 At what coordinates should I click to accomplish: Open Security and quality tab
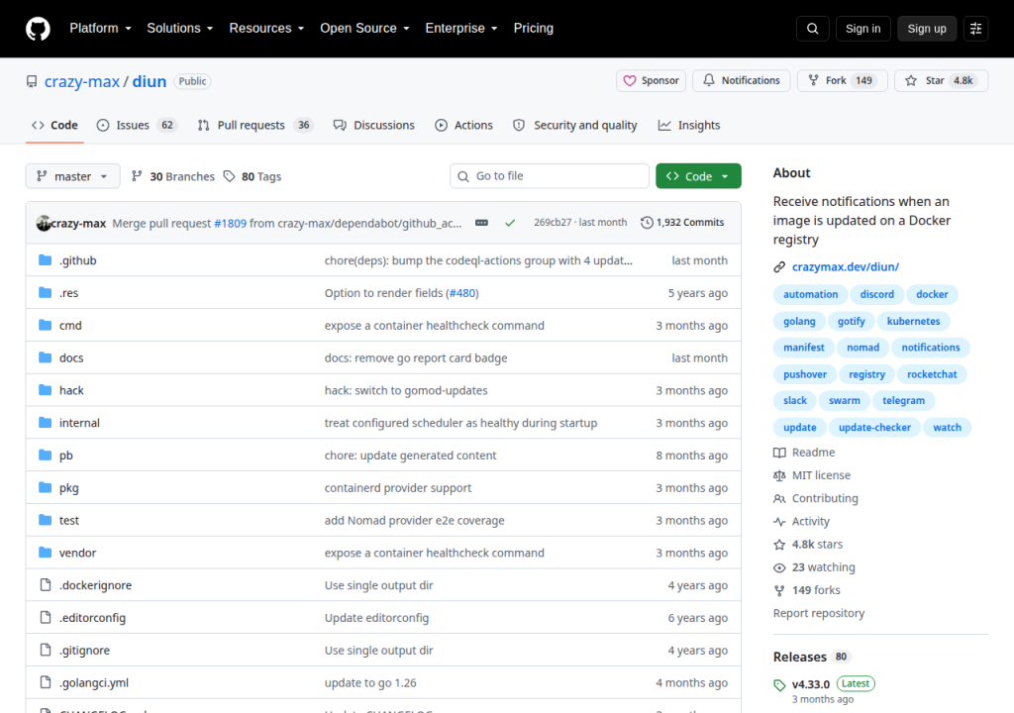tap(575, 126)
